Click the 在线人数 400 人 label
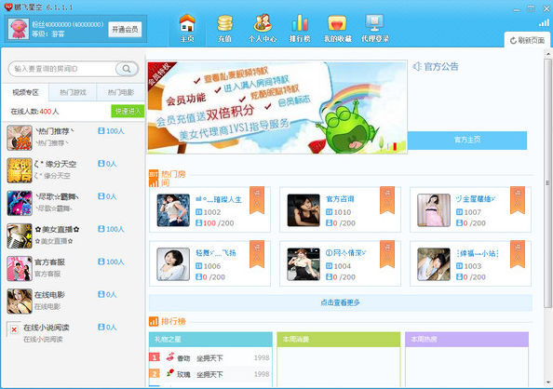Screen dimensions: 553x389 point(35,112)
